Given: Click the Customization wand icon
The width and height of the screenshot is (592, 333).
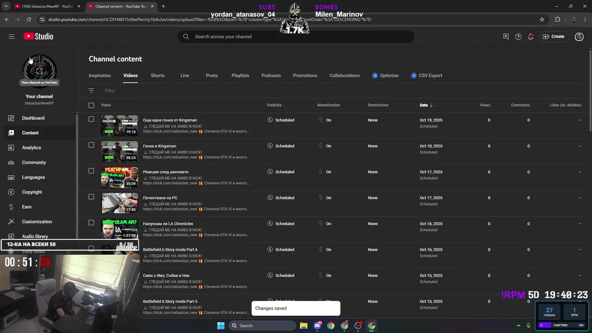Looking at the screenshot, I should tap(11, 222).
